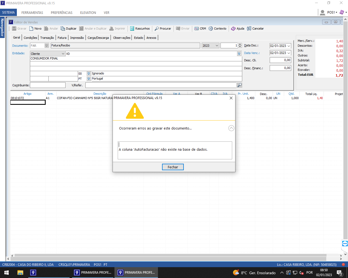
Task: Click the Novo document toolbar icon
Action: tap(32, 29)
